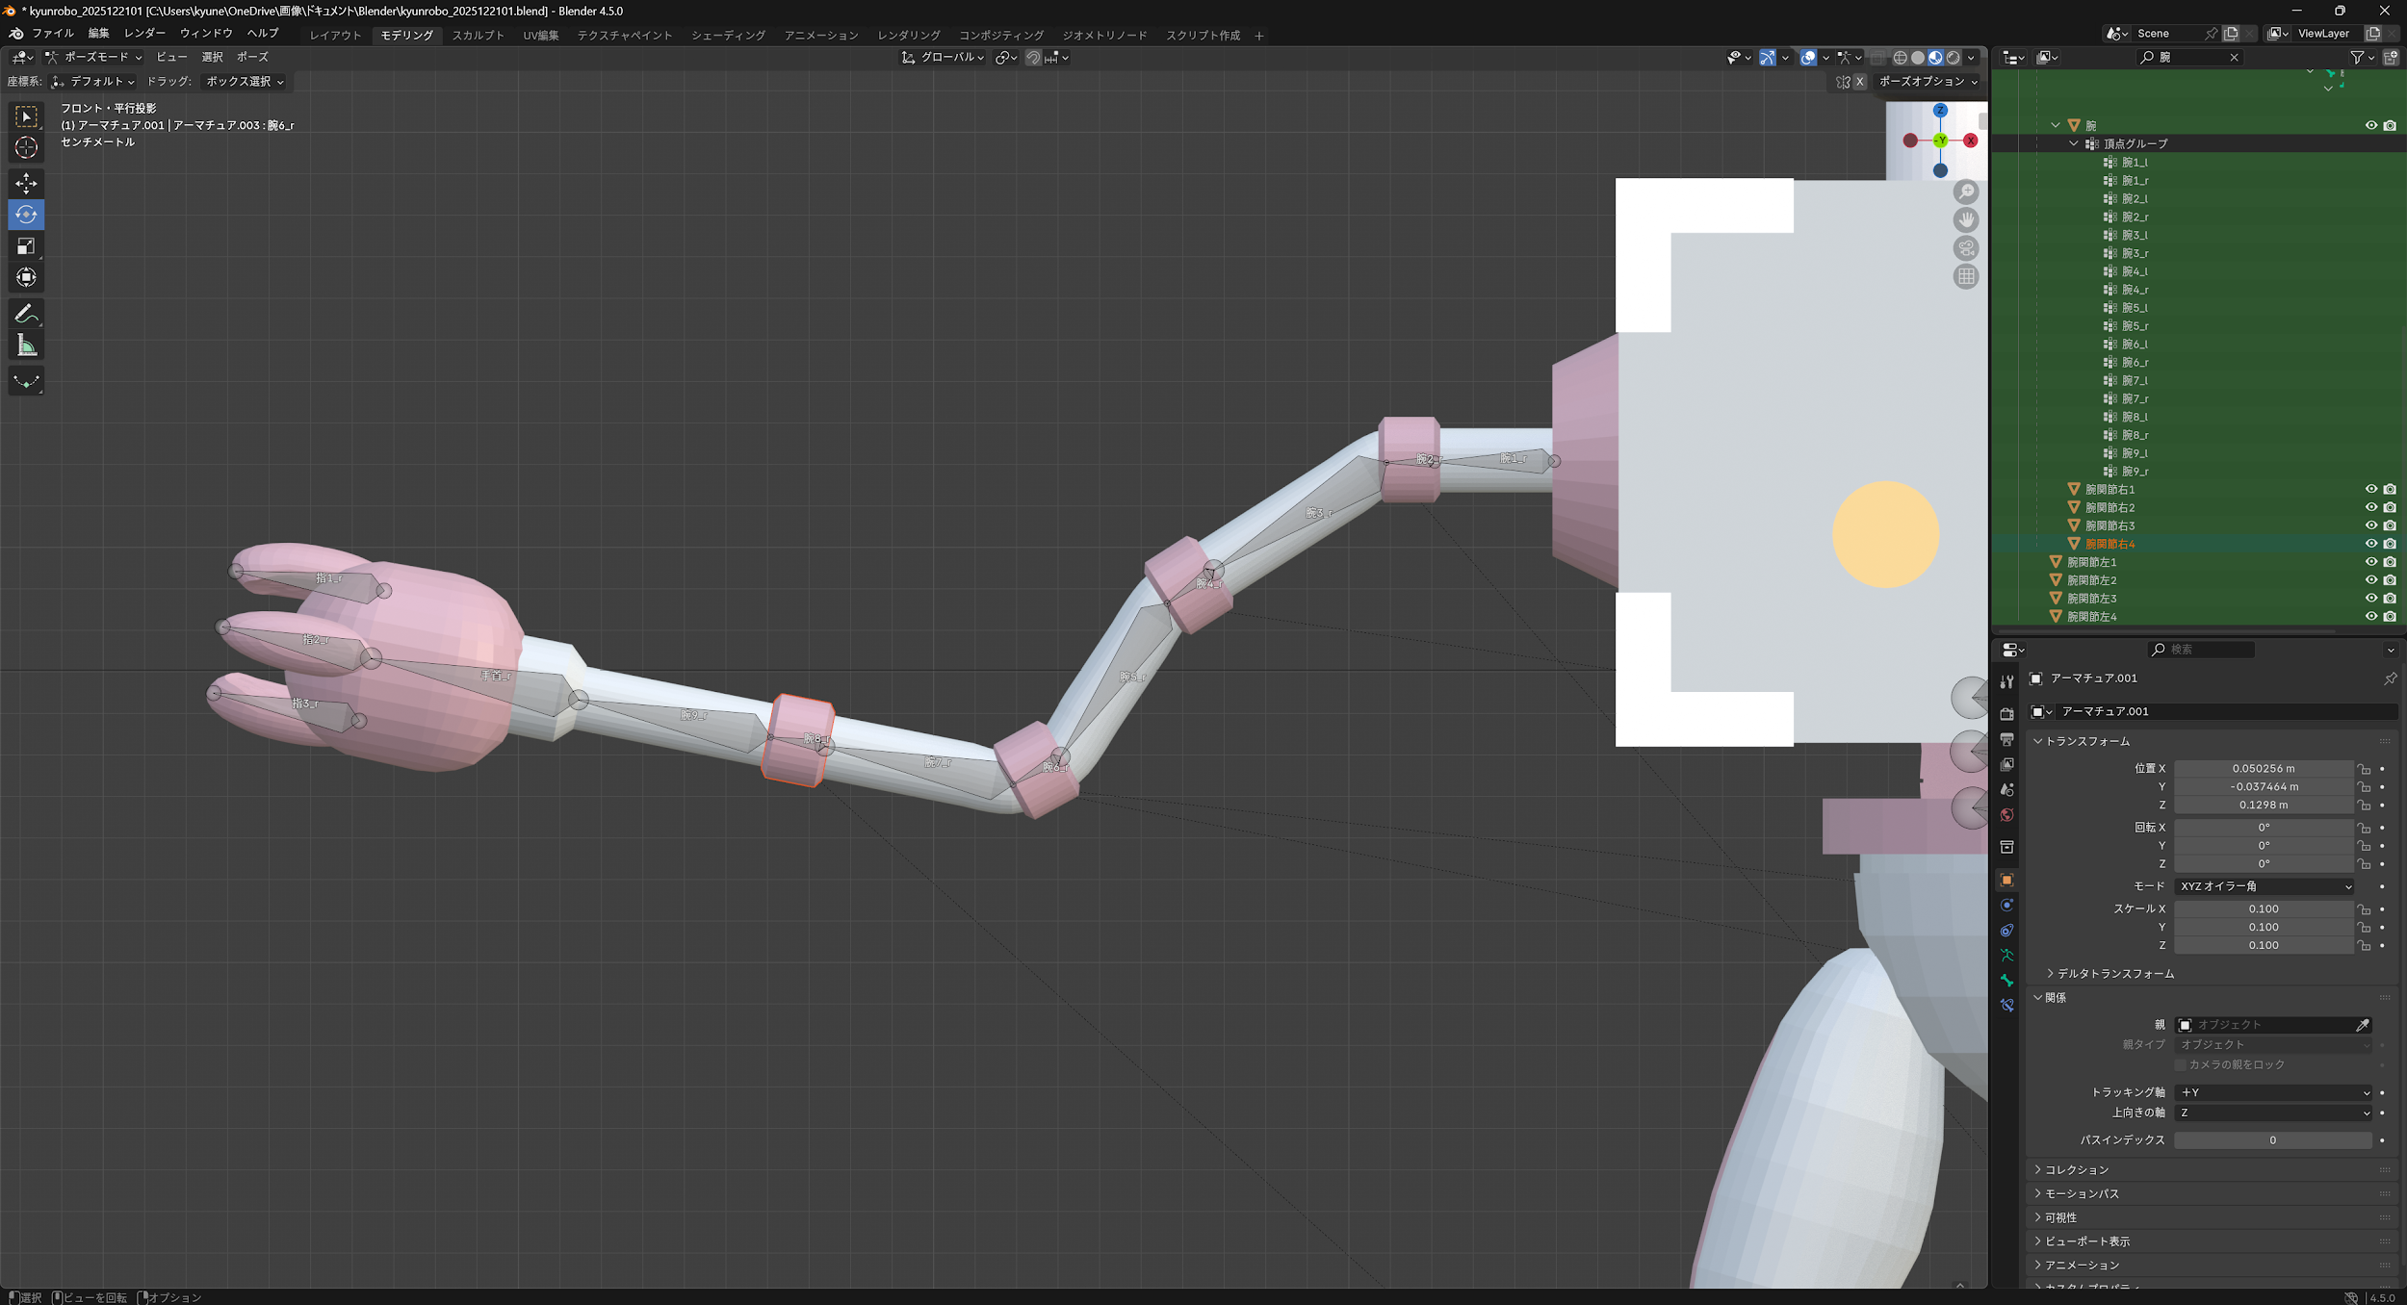Open the ファイル menu
The width and height of the screenshot is (2407, 1305).
[52, 34]
